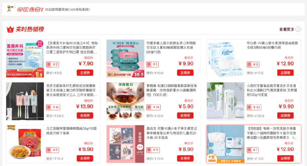
Task: Click the ¥11 coupon tag on notebook item
Action: pyautogui.click(x=153, y=150)
